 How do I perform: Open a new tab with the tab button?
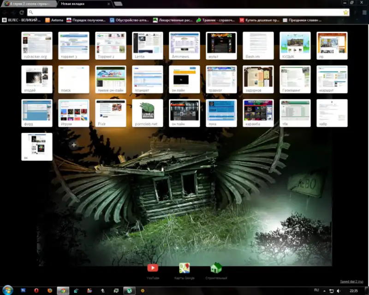pos(118,4)
